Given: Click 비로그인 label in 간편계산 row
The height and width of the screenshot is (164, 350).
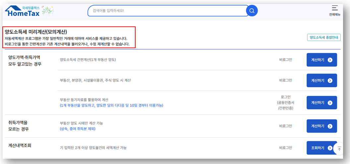Looking at the screenshot, I should coord(285,60).
